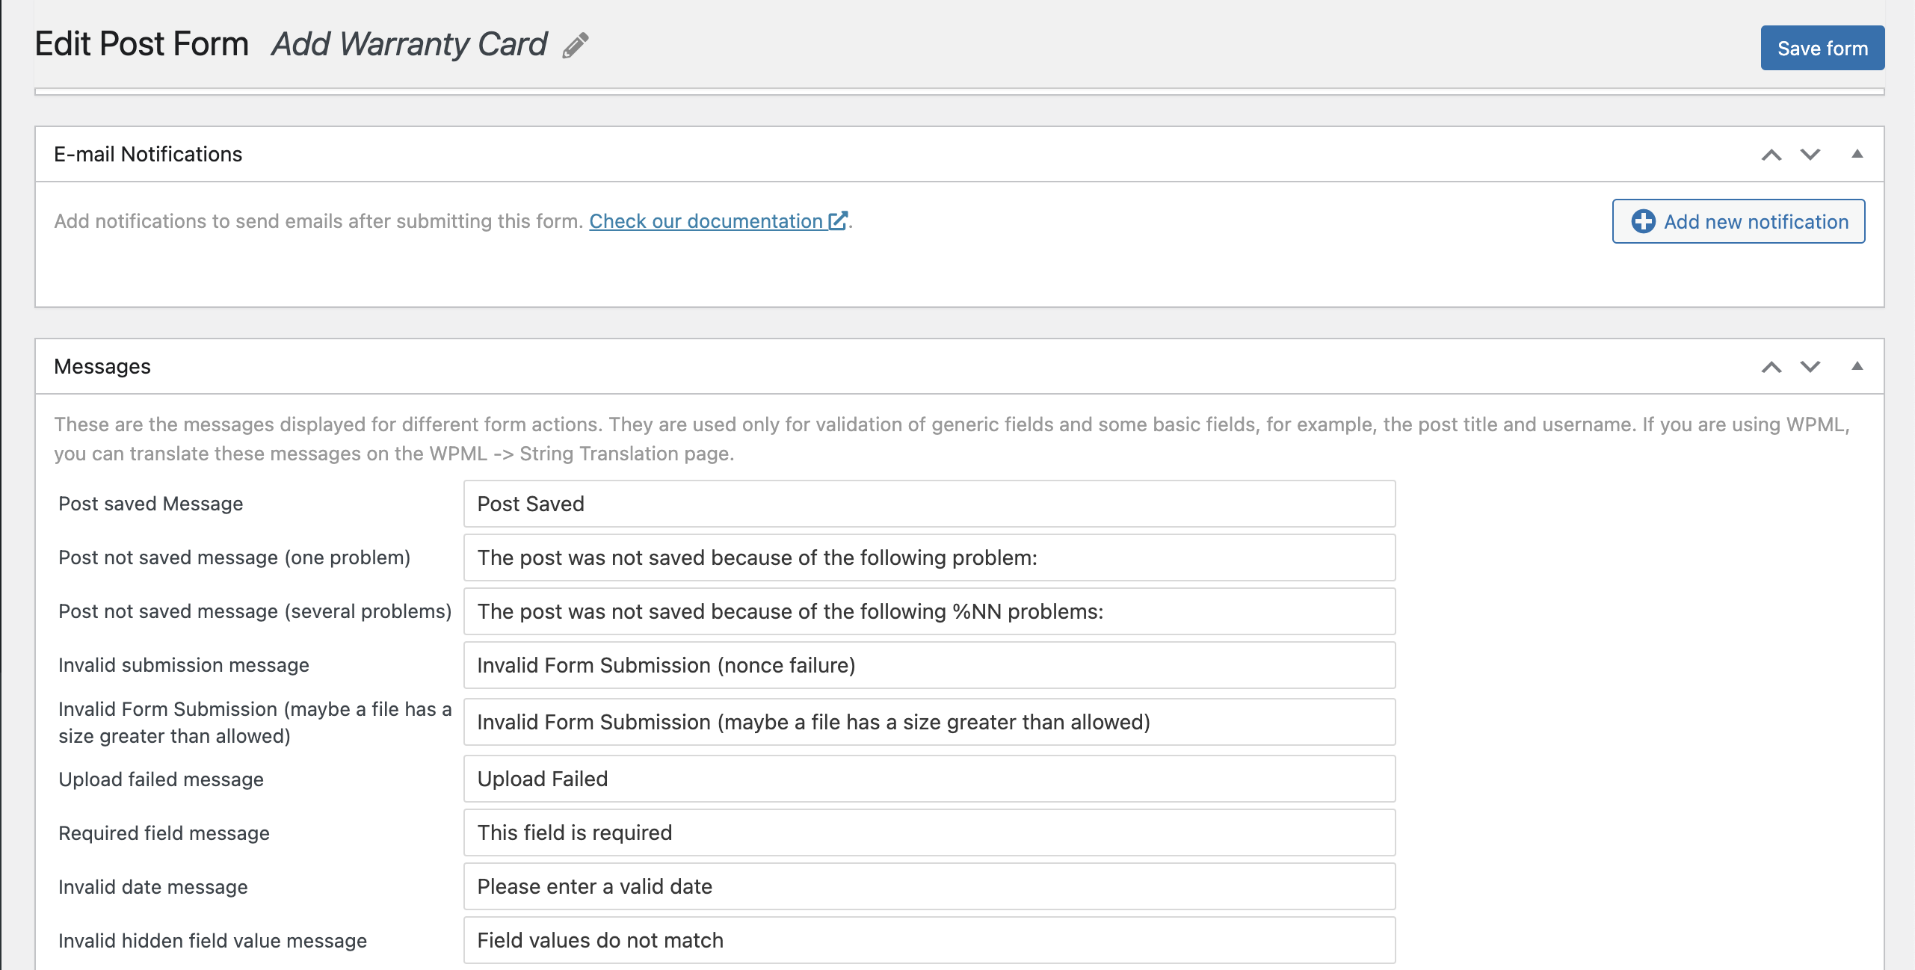The image size is (1915, 970).
Task: Click the external link icon beside documentation
Action: [838, 220]
